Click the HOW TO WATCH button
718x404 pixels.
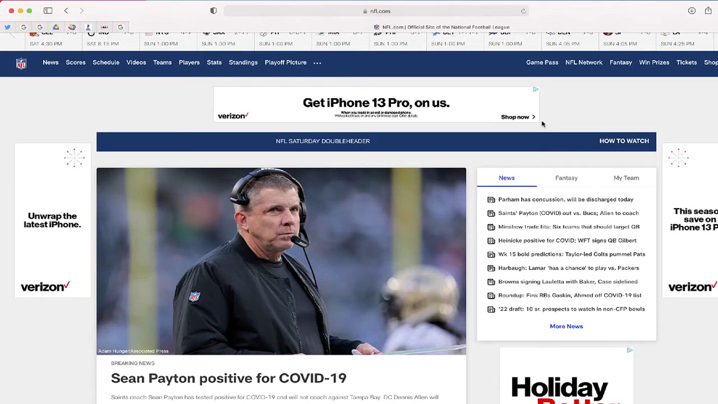624,141
